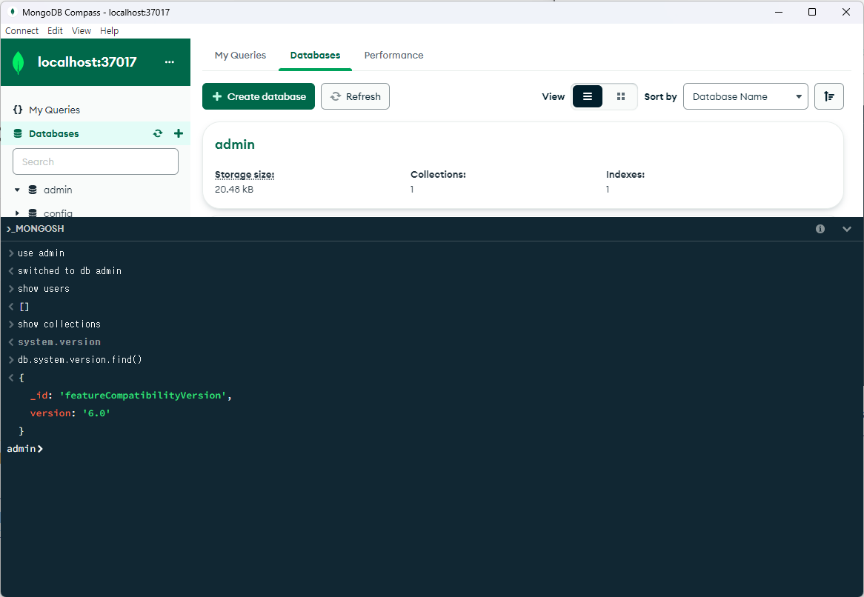Click the 'Collections:' label on admin card
The width and height of the screenshot is (864, 597).
pos(438,175)
